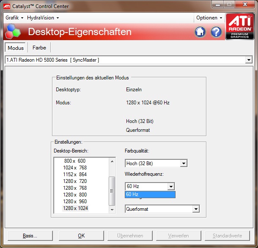Click the Verwerfen button

pyautogui.click(x=178, y=236)
